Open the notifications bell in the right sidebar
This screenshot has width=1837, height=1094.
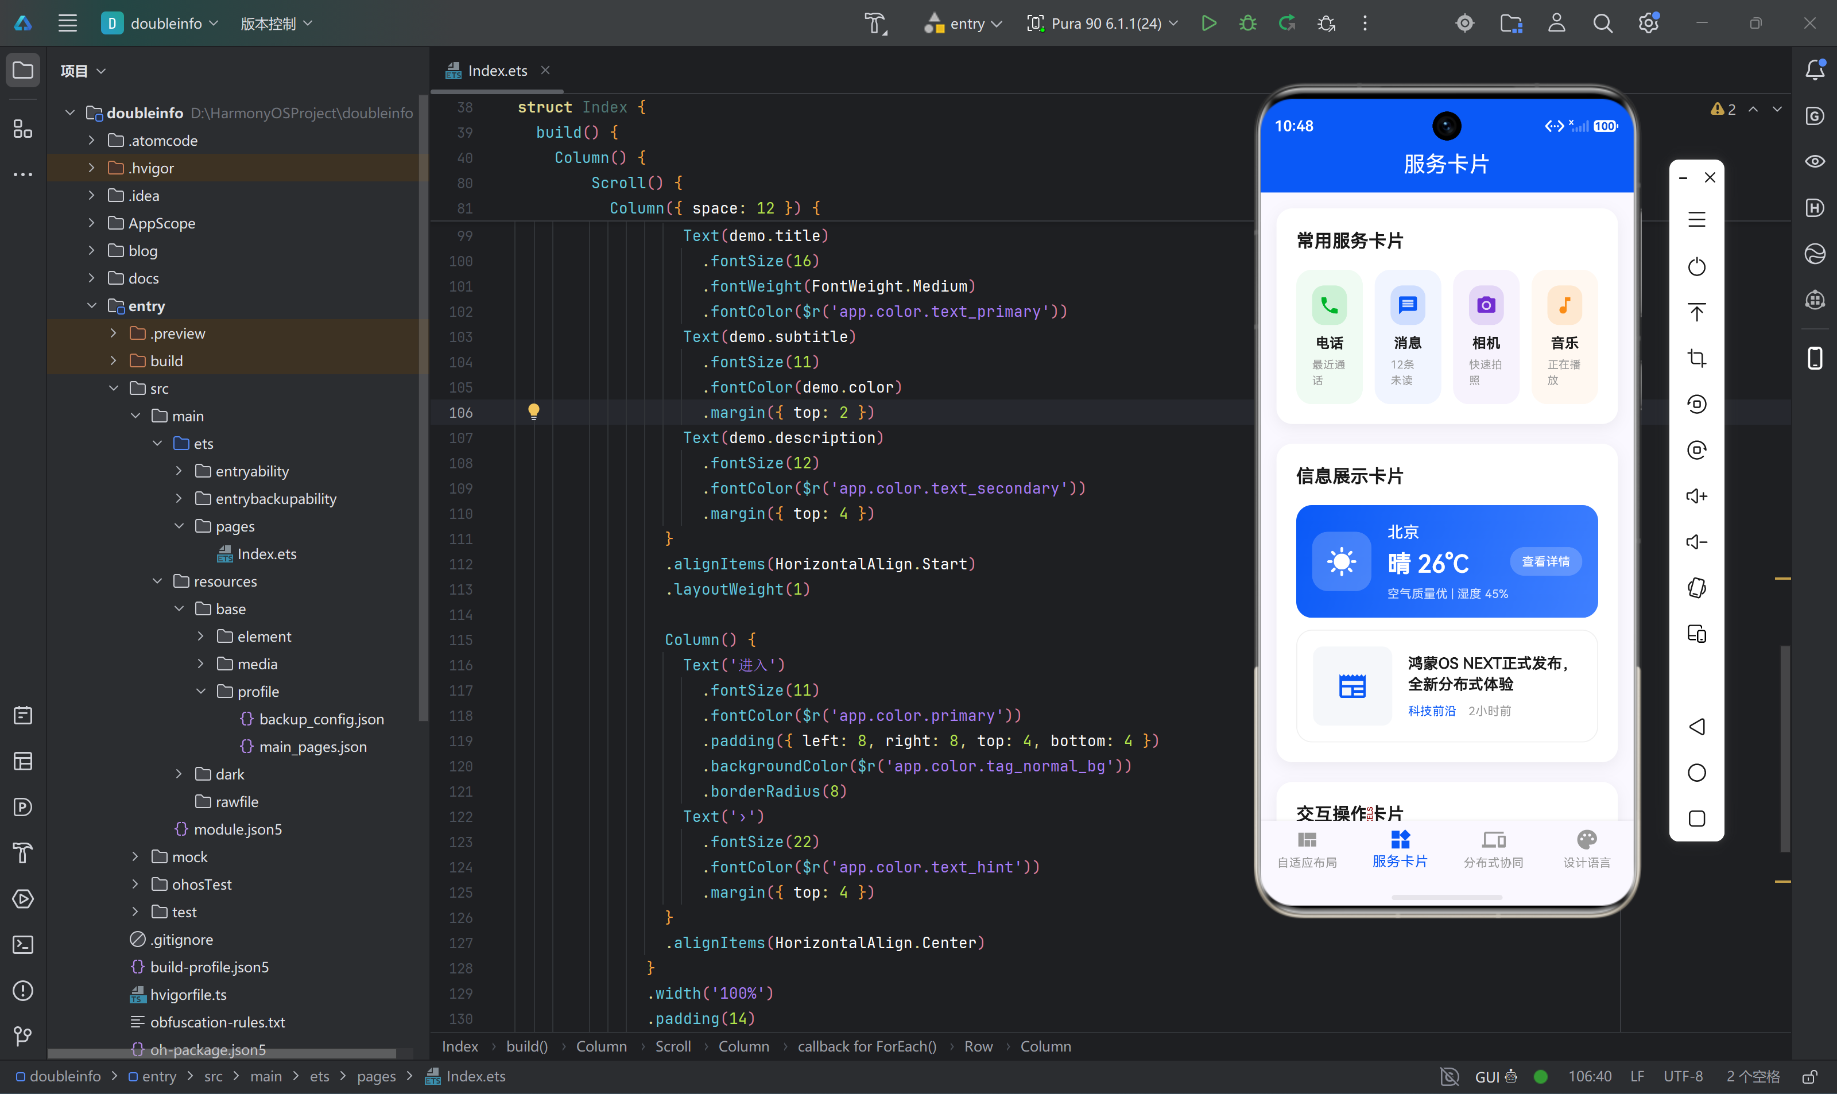(1815, 69)
